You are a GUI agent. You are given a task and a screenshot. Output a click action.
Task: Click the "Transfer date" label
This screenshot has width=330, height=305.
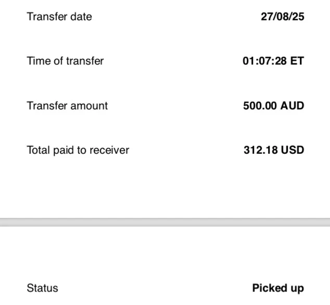[59, 17]
